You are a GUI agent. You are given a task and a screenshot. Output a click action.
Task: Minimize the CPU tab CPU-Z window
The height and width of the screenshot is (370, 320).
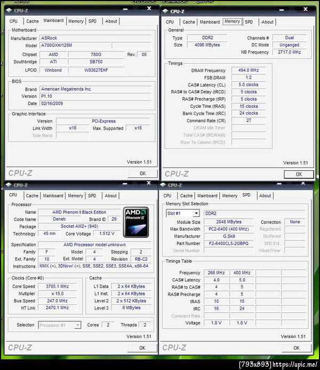[125, 183]
